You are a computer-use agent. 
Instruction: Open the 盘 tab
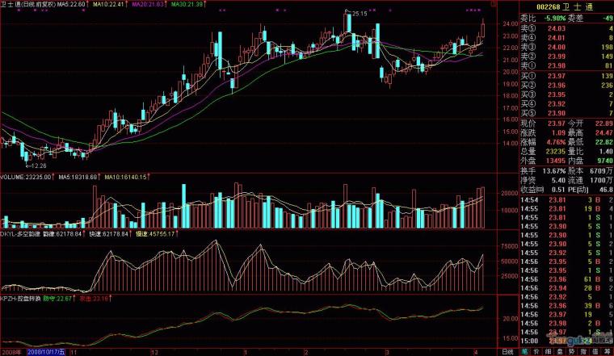click(x=560, y=352)
